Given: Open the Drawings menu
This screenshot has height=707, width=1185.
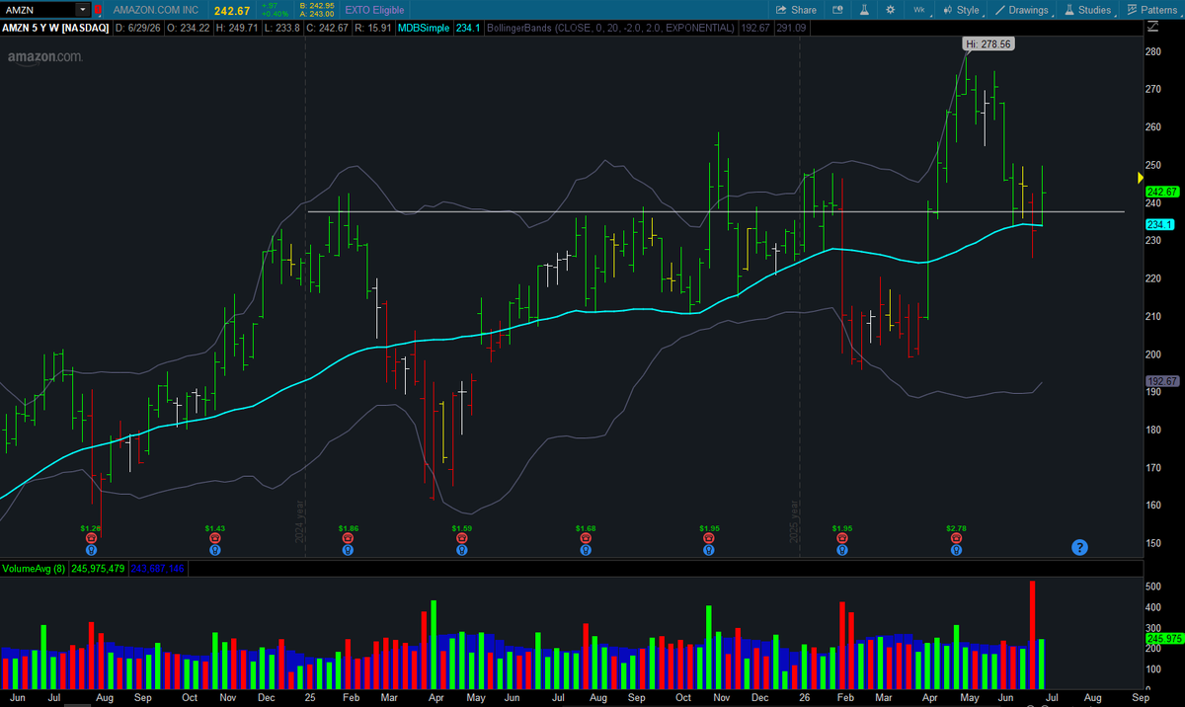Looking at the screenshot, I should point(1021,10).
